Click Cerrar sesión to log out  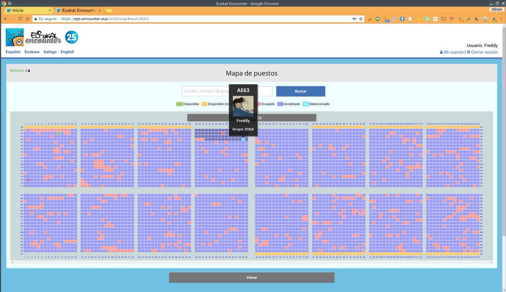[484, 52]
